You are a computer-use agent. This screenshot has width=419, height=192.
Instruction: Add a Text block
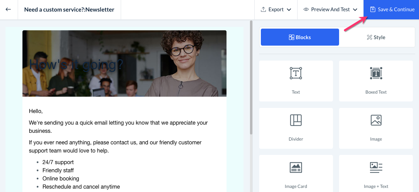(296, 81)
